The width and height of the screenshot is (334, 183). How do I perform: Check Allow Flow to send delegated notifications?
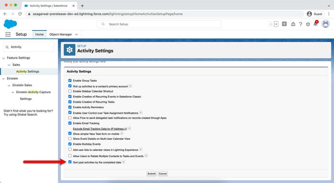[x=70, y=118]
